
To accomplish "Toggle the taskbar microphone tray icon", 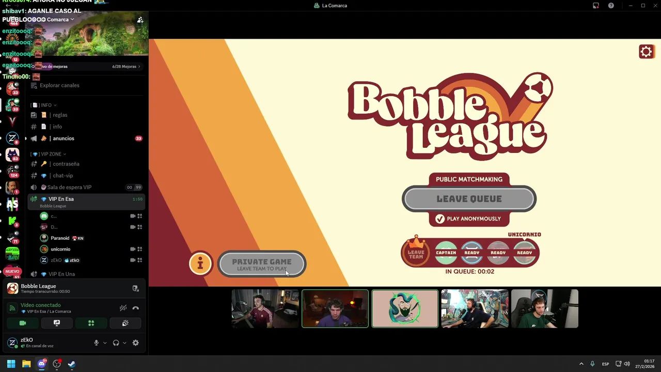I will point(592,364).
